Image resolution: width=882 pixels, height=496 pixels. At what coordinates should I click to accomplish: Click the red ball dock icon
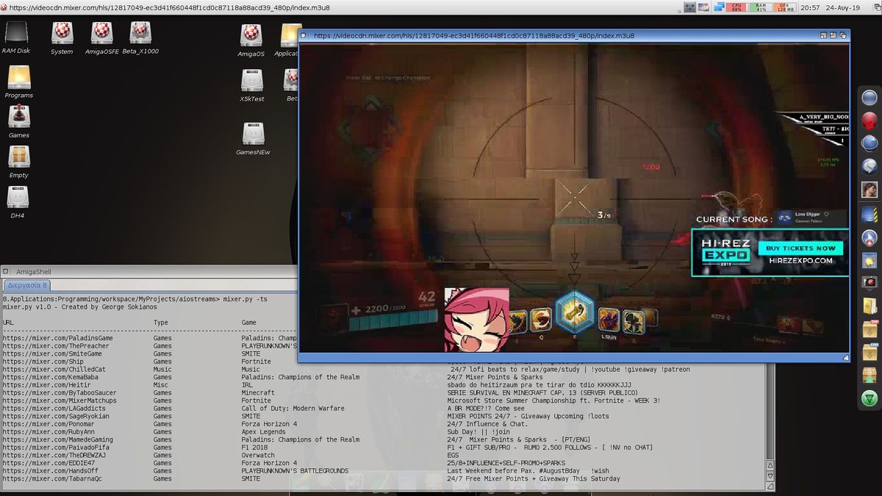tap(870, 121)
